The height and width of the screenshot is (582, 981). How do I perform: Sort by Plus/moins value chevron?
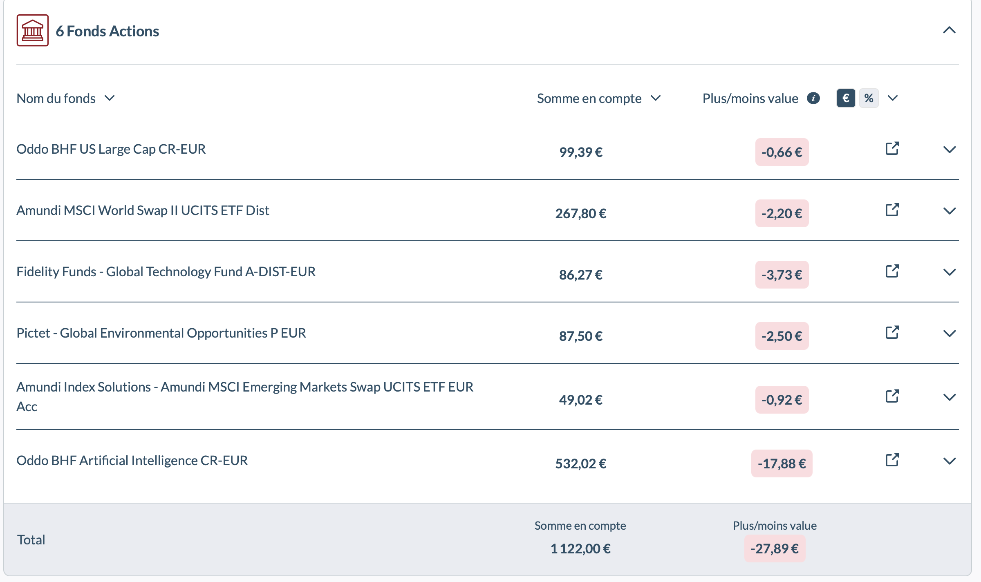pyautogui.click(x=893, y=98)
